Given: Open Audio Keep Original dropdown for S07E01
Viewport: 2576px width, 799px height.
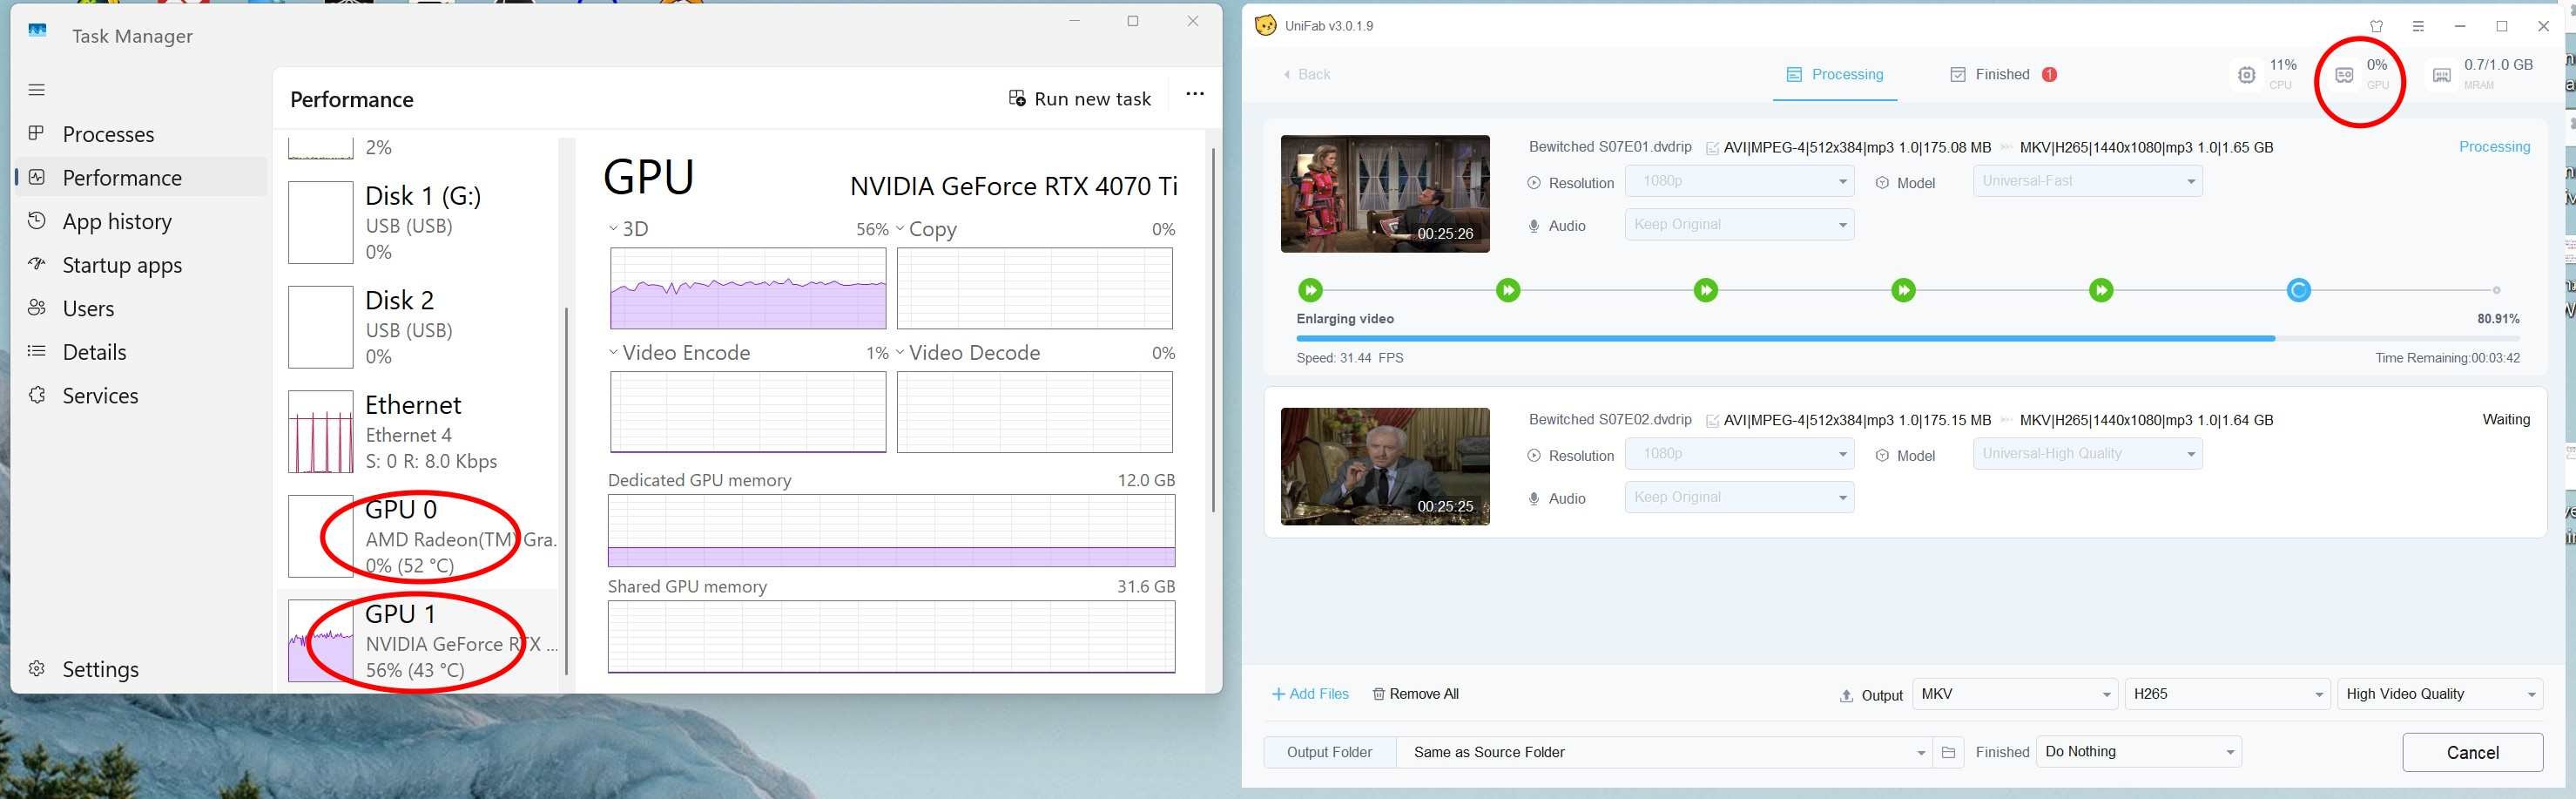Looking at the screenshot, I should click(1739, 225).
